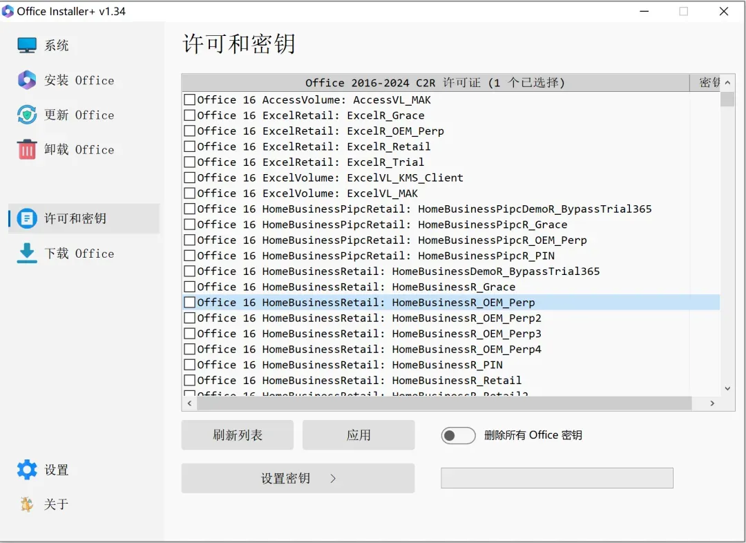The image size is (746, 543).
Task: Check the ExcelR_Grace license checkbox
Action: pos(189,115)
